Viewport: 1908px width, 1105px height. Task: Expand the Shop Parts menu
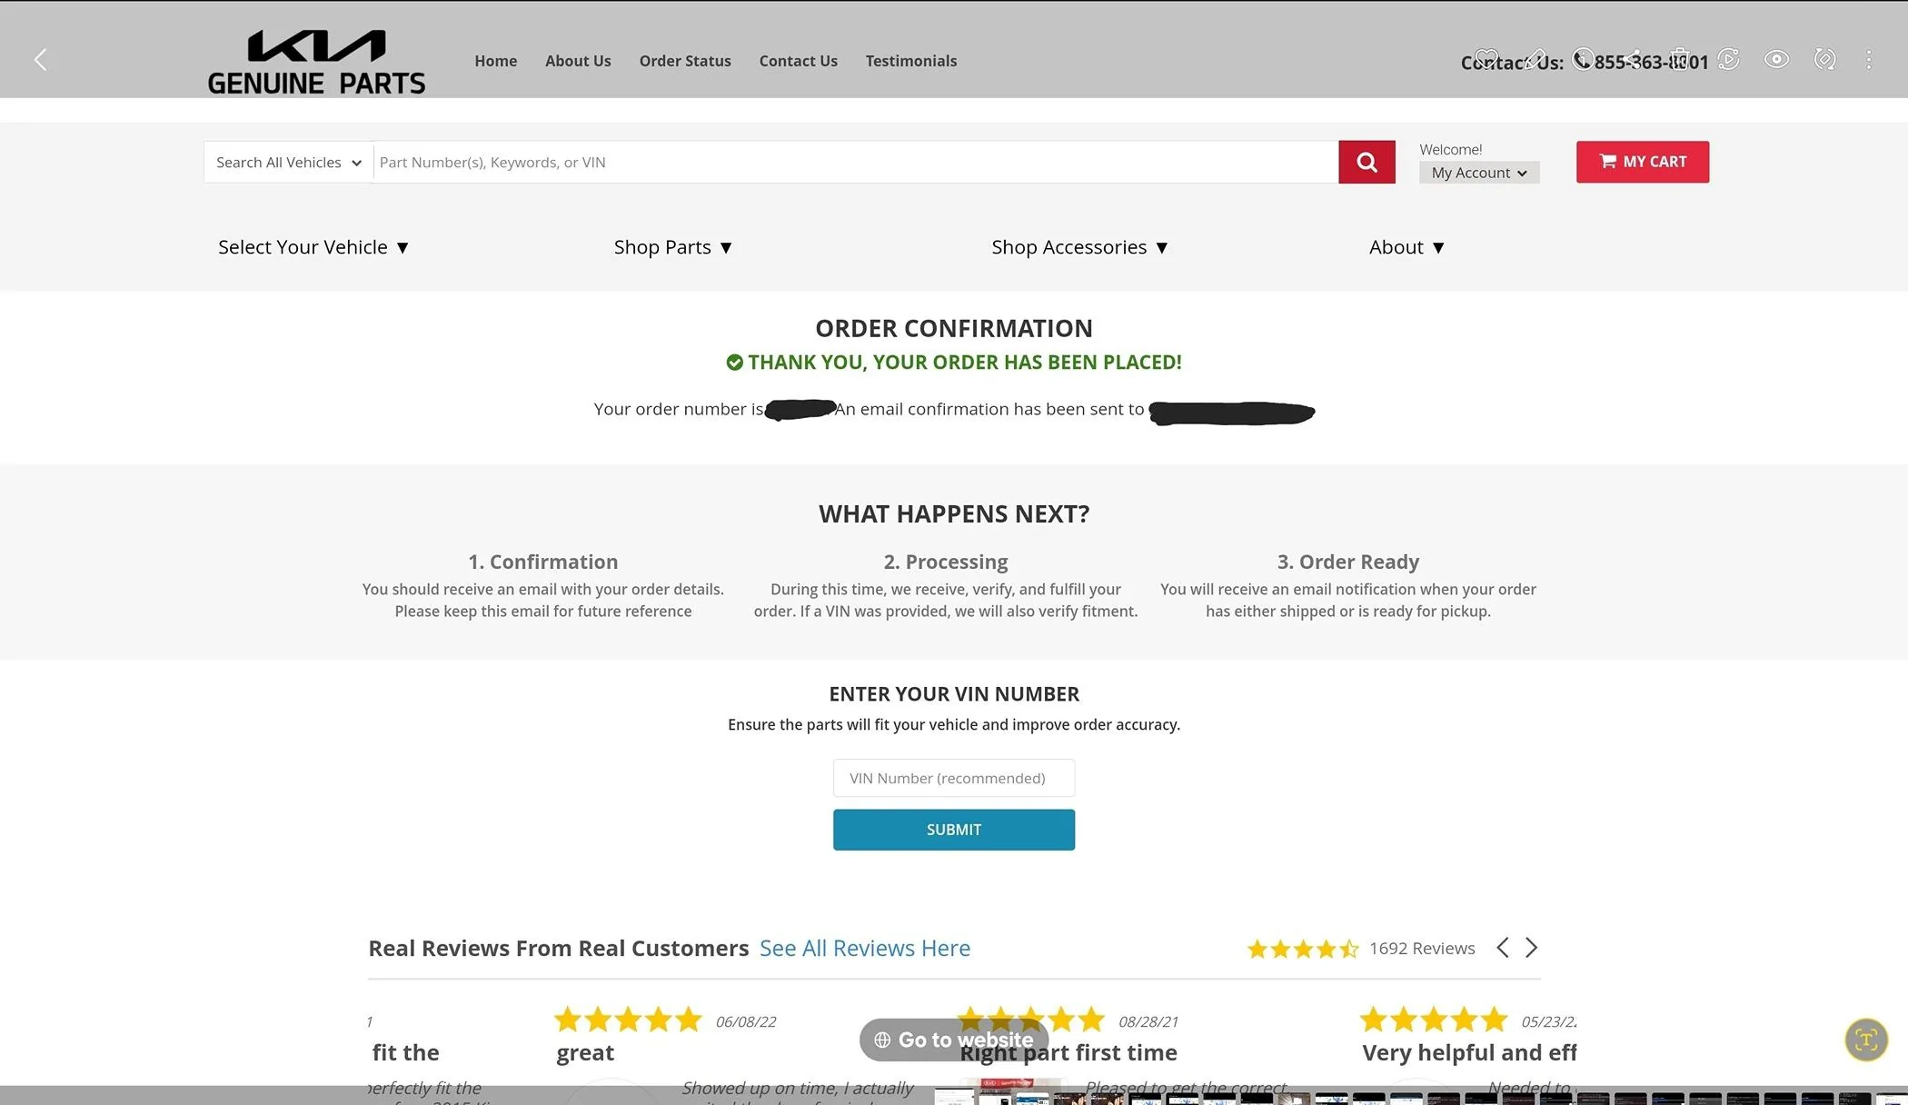[x=672, y=247]
